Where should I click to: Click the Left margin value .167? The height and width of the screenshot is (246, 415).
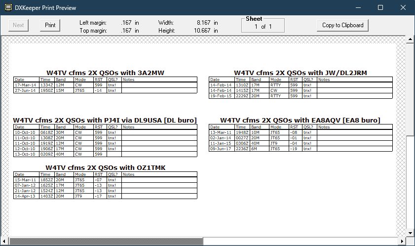pyautogui.click(x=126, y=23)
